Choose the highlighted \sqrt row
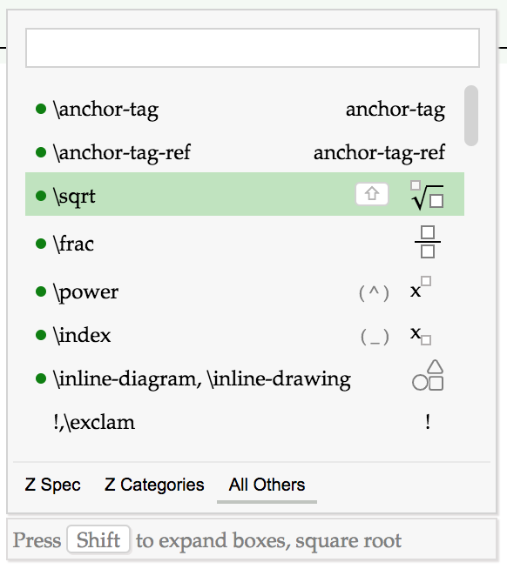This screenshot has width=507, height=569. coord(245,194)
